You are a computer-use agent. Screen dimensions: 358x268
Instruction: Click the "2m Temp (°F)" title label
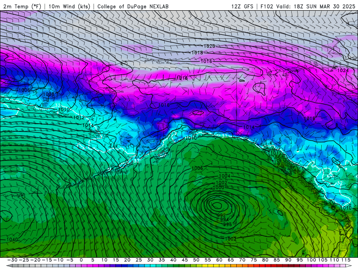click(22, 6)
